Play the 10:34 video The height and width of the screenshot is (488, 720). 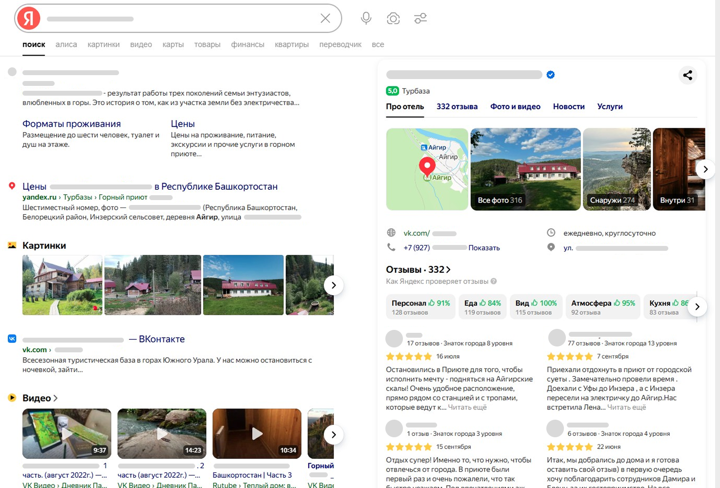[x=257, y=434]
